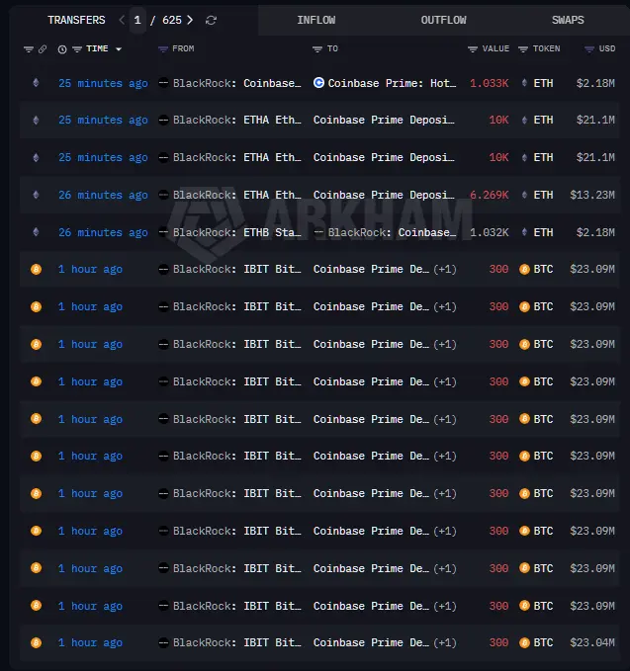Screen dimensions: 630x671
Task: Open the '26 minutes ago' link in the 6.269K row
Action: pyautogui.click(x=103, y=195)
